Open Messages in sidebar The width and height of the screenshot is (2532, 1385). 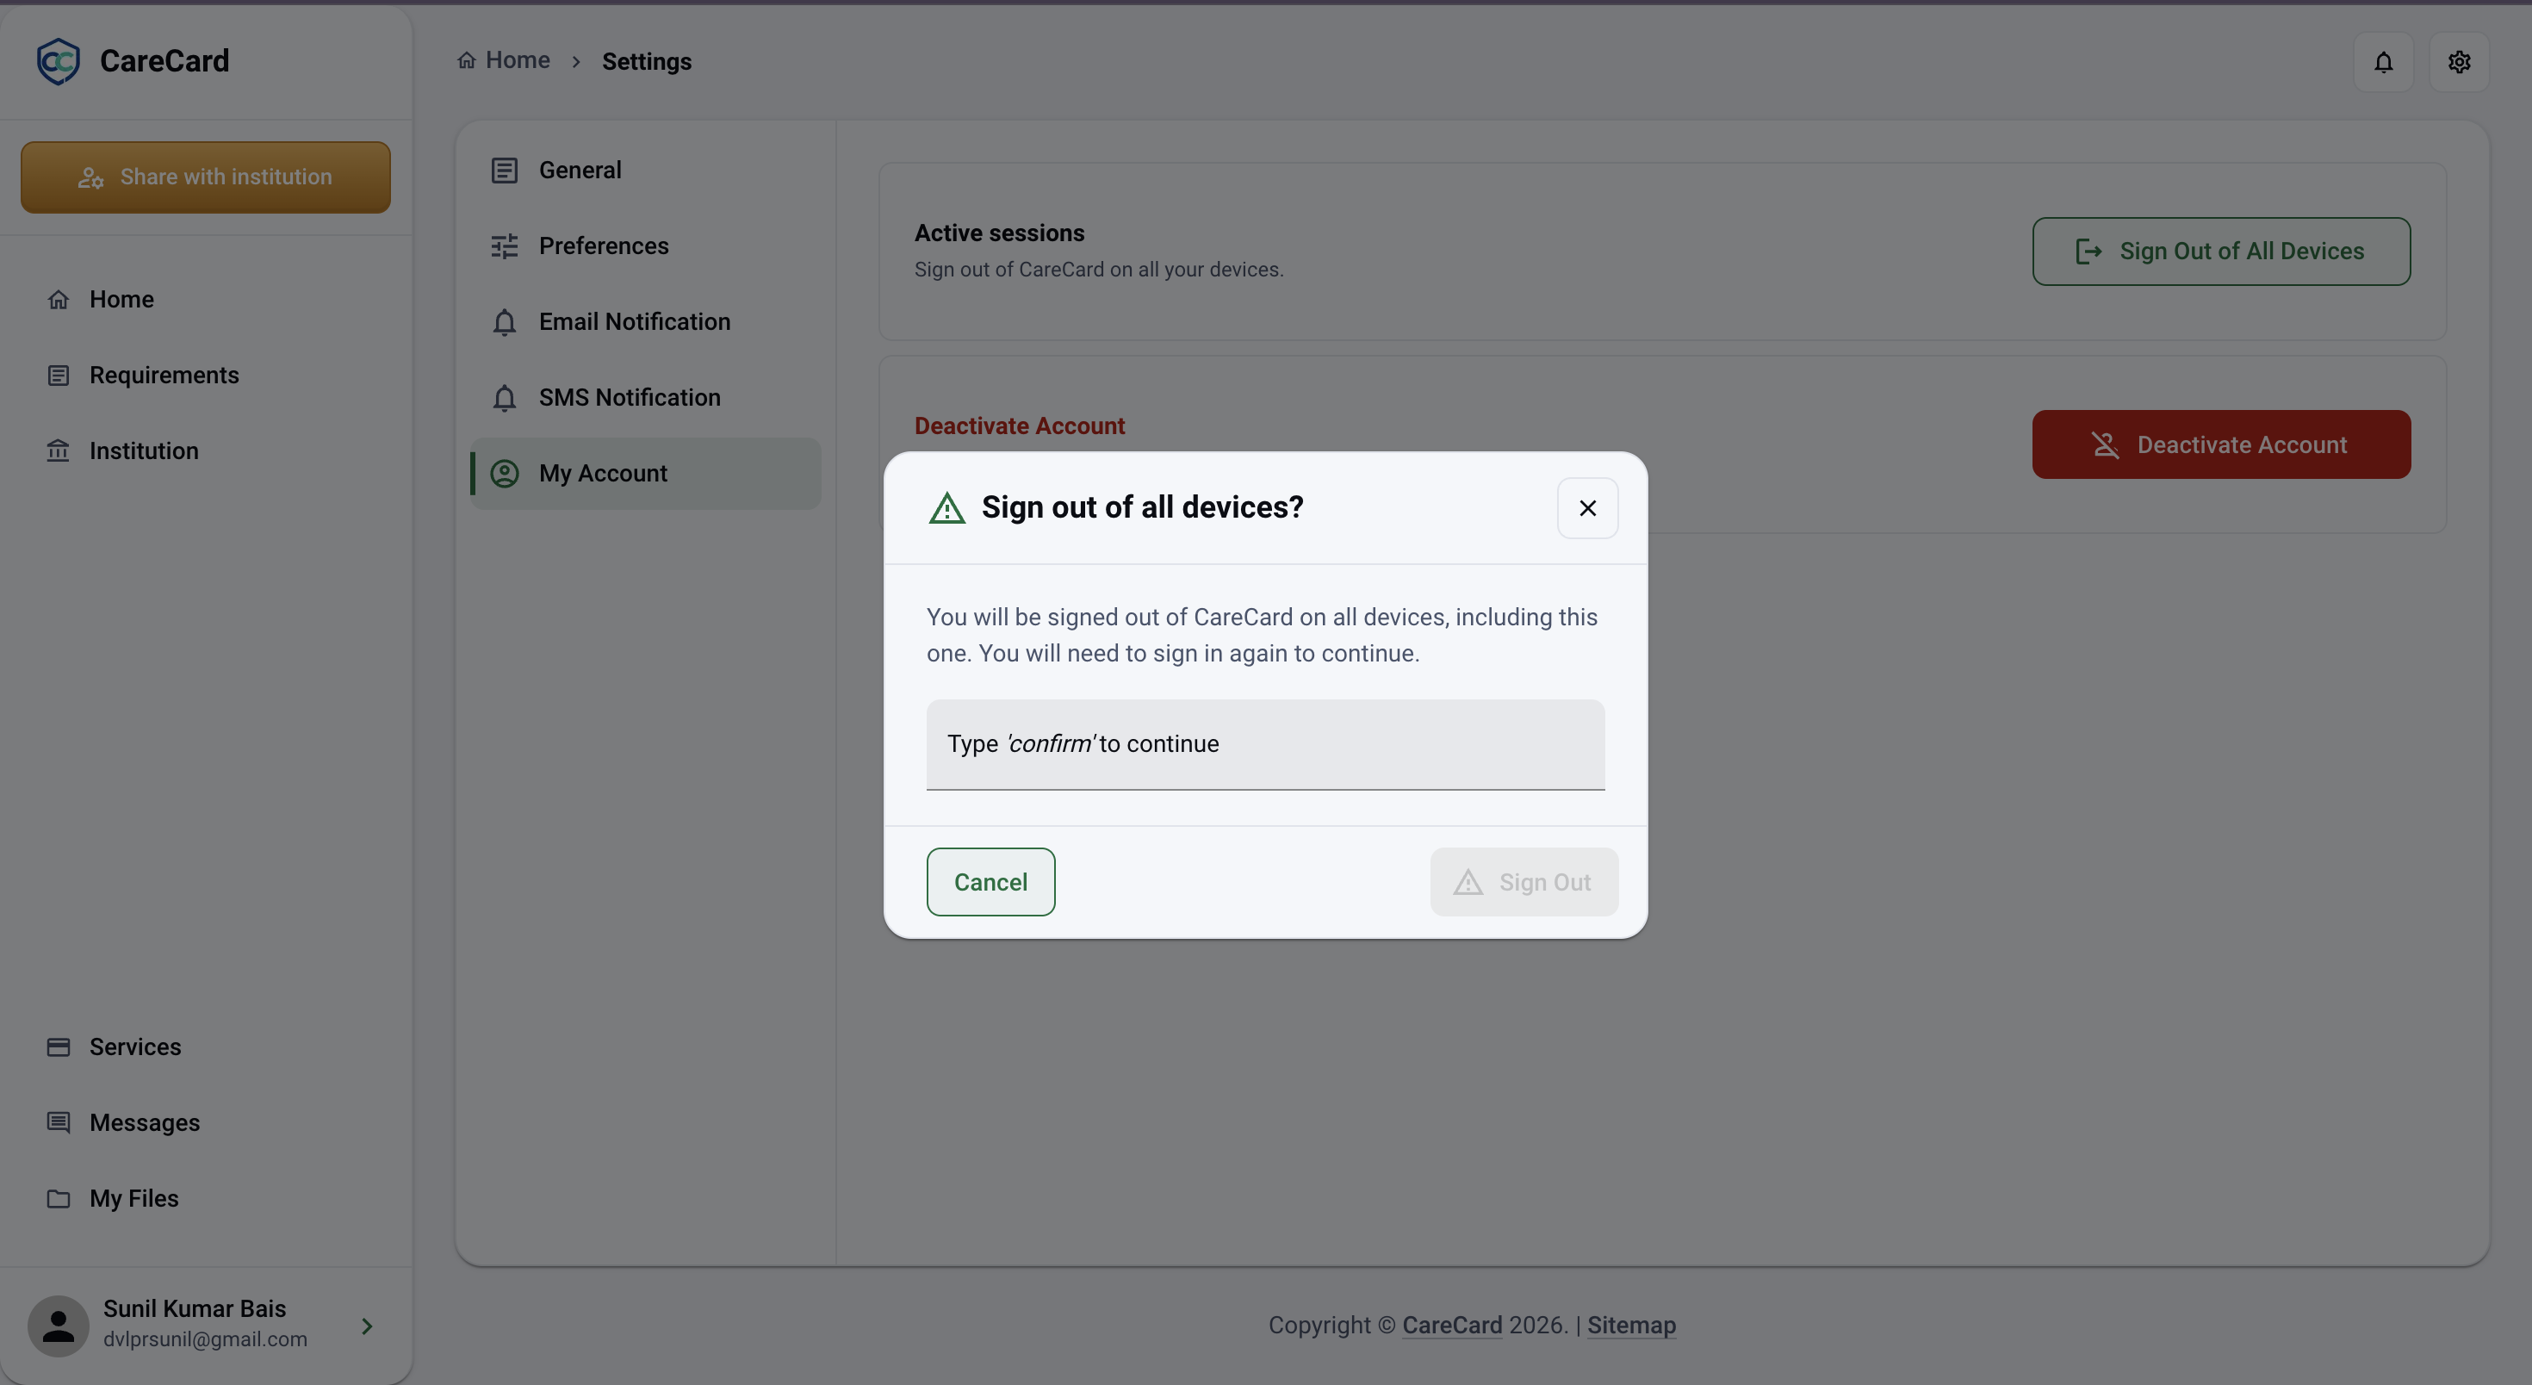tap(206, 1121)
